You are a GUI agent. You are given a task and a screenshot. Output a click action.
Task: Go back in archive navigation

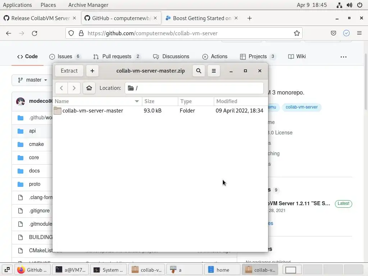(x=61, y=88)
